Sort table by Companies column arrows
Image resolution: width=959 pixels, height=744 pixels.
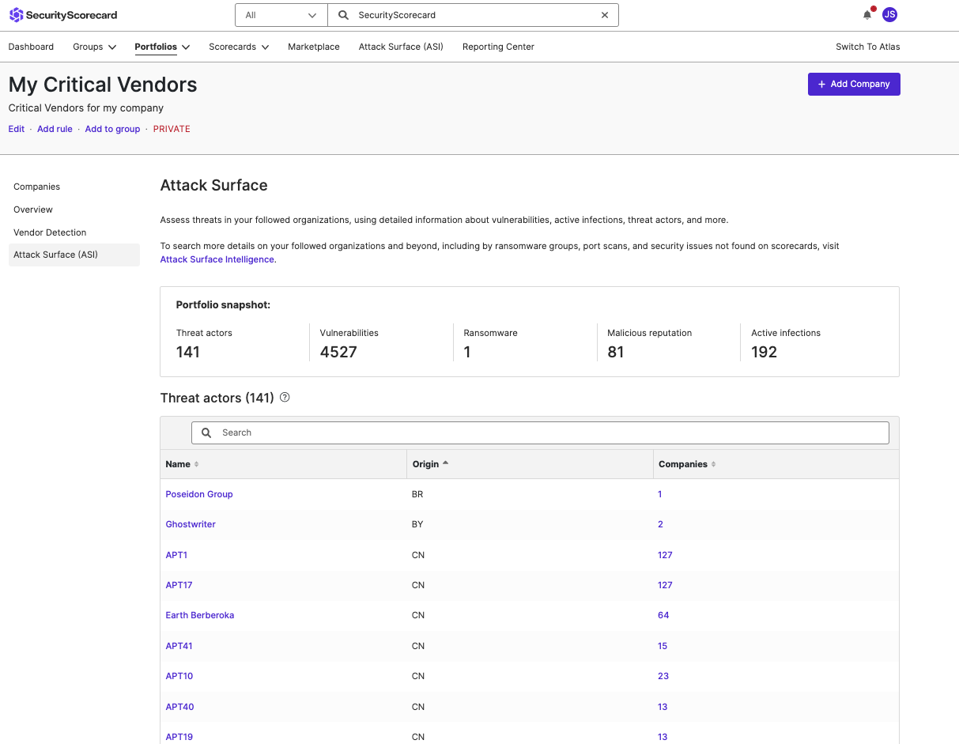[x=713, y=464]
